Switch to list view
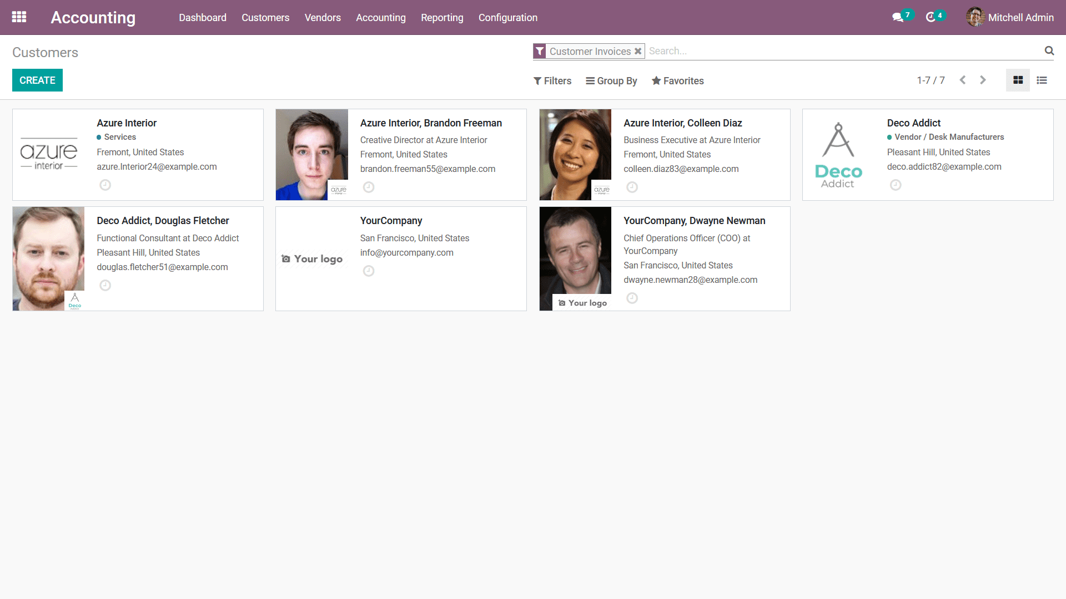1066x599 pixels. tap(1042, 80)
